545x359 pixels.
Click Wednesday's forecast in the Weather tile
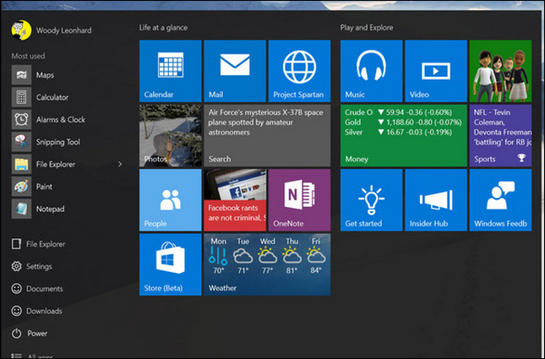(267, 255)
